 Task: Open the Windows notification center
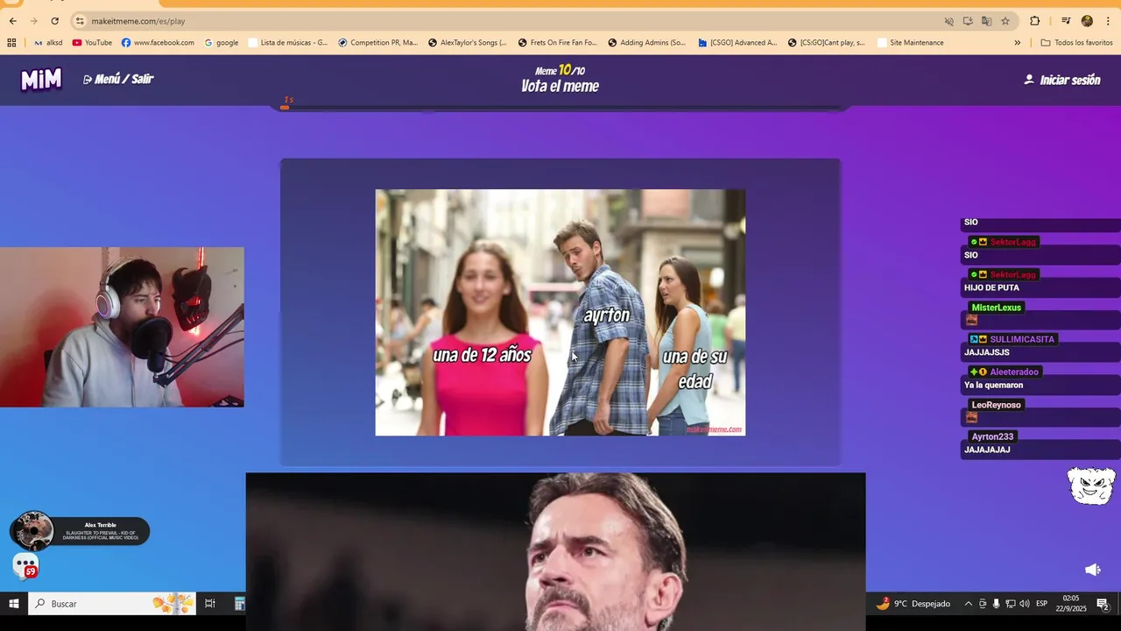pos(1103,604)
